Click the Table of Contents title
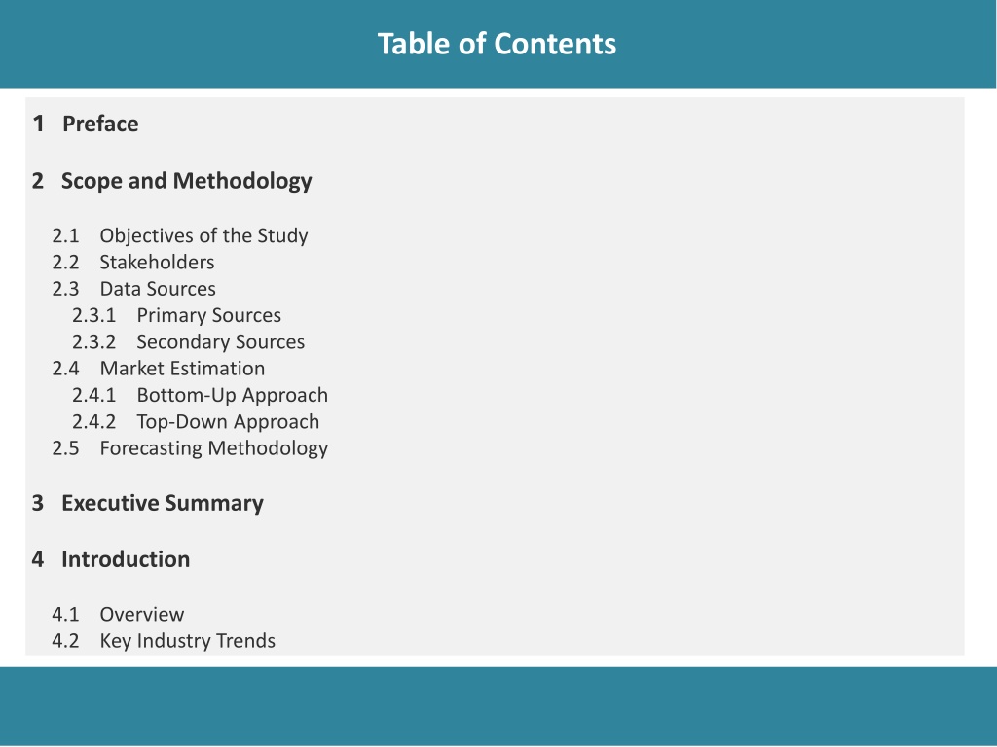The image size is (997, 747). point(497,44)
